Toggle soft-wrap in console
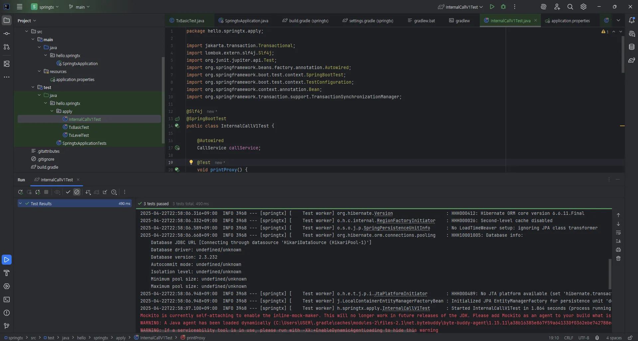 pos(618,232)
